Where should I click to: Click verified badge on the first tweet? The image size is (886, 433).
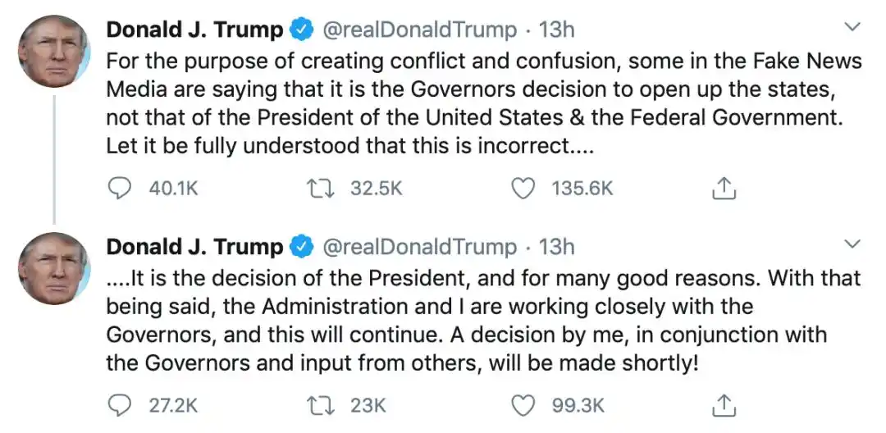click(x=301, y=30)
